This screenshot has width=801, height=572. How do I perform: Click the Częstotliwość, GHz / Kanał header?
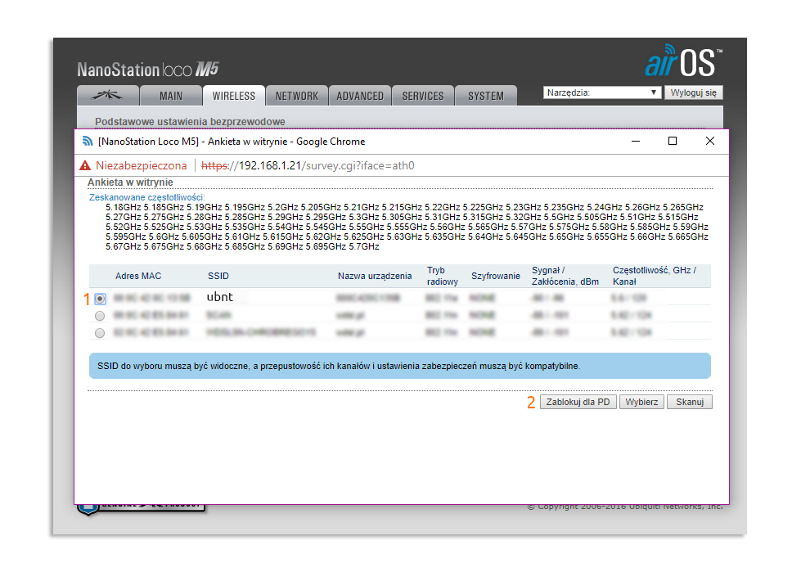[655, 276]
